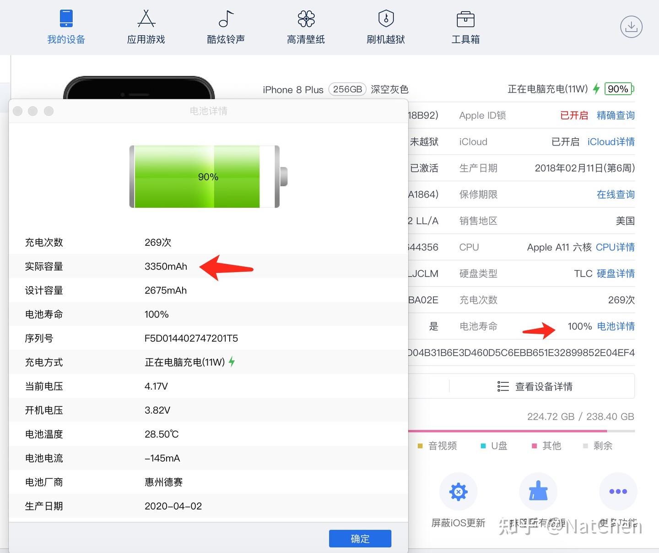Select the 3350mAh actual capacity value
This screenshot has height=553, width=659.
166,266
